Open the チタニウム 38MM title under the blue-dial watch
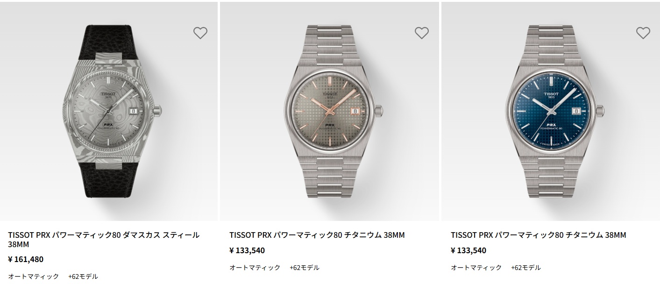This screenshot has width=660, height=284. pyautogui.click(x=539, y=235)
